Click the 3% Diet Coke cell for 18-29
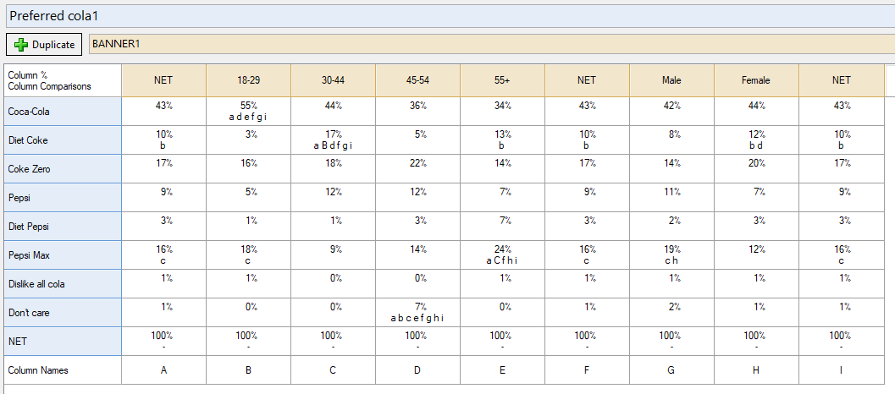 click(x=248, y=140)
